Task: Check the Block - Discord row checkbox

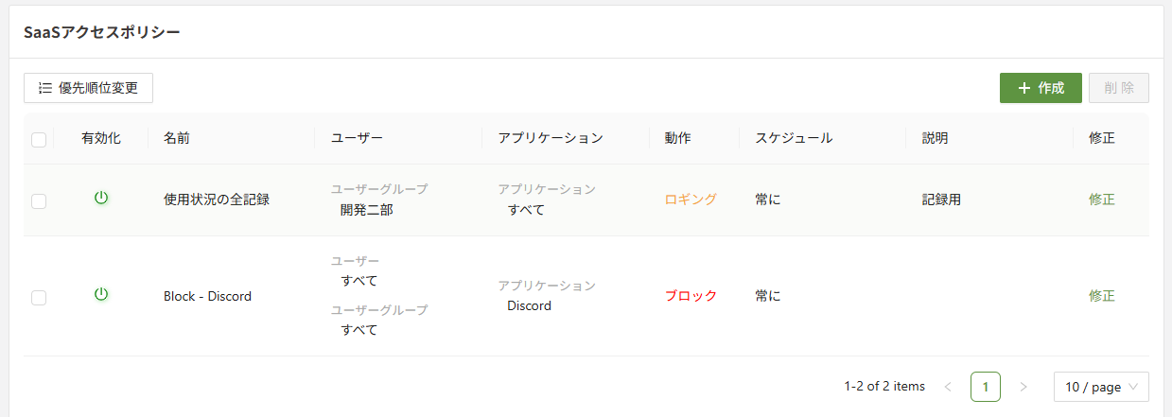Action: click(x=39, y=297)
